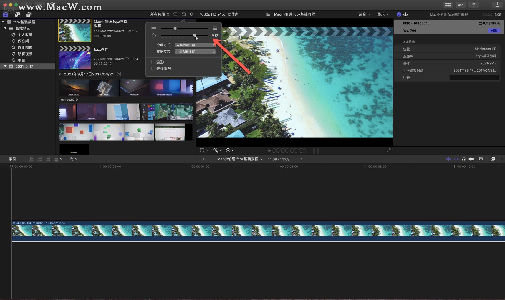Select the 所有视频 smart collection
The width and height of the screenshot is (505, 300).
(25, 54)
